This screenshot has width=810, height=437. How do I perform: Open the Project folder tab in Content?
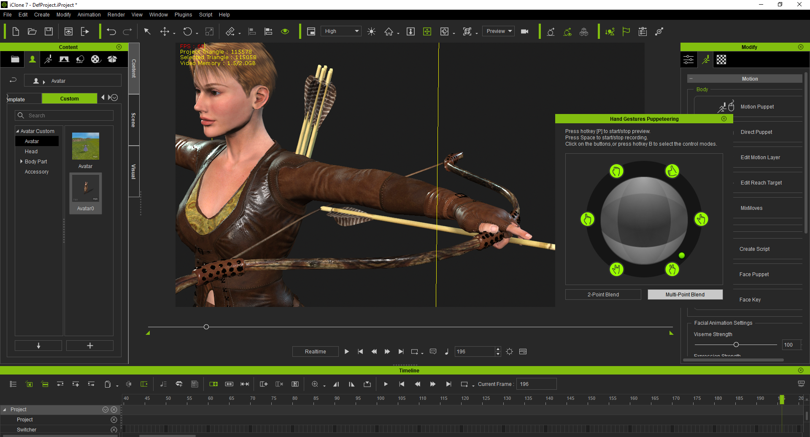(15, 59)
